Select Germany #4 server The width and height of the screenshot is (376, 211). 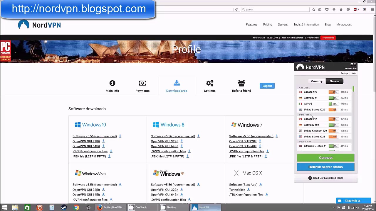pyautogui.click(x=324, y=98)
